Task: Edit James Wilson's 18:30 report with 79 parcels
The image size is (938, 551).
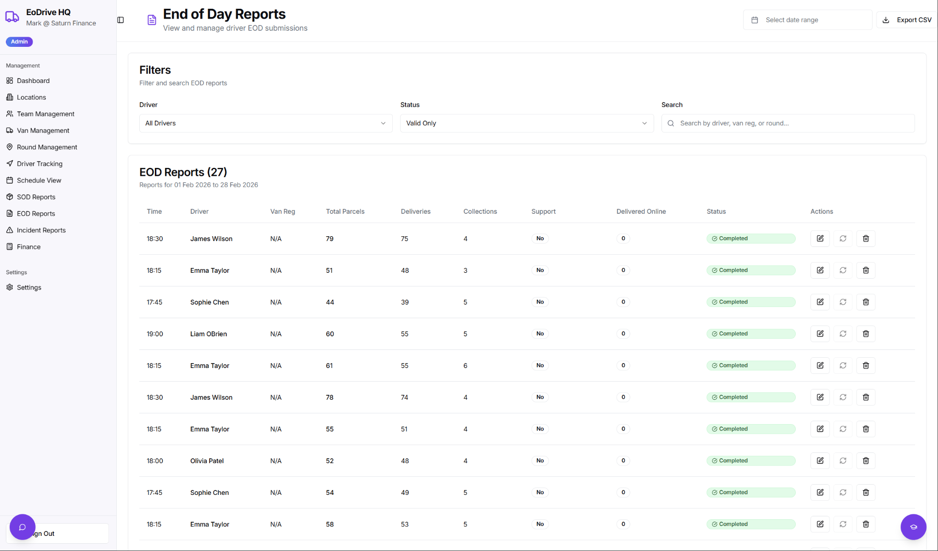Action: click(x=820, y=239)
